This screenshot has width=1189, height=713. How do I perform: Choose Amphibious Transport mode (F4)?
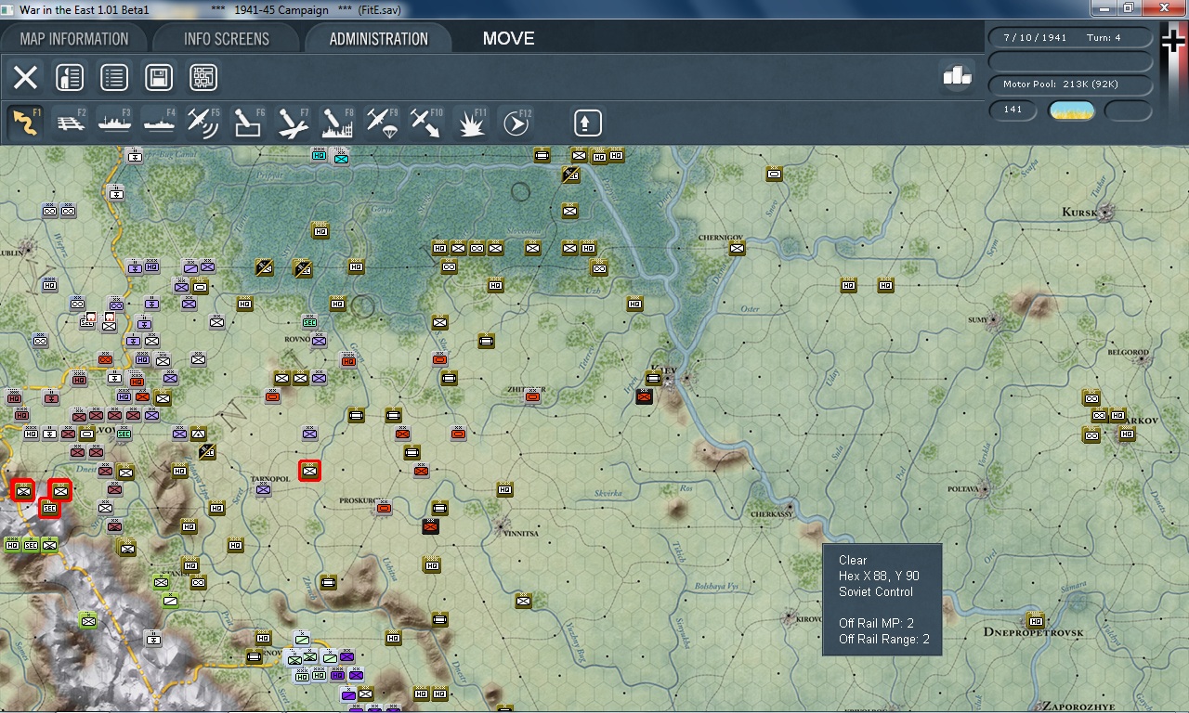pyautogui.click(x=160, y=123)
